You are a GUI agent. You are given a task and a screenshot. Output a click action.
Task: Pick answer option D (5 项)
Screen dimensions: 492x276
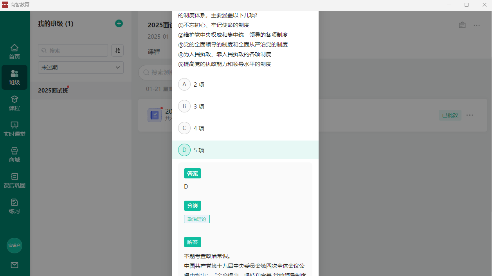tap(184, 150)
